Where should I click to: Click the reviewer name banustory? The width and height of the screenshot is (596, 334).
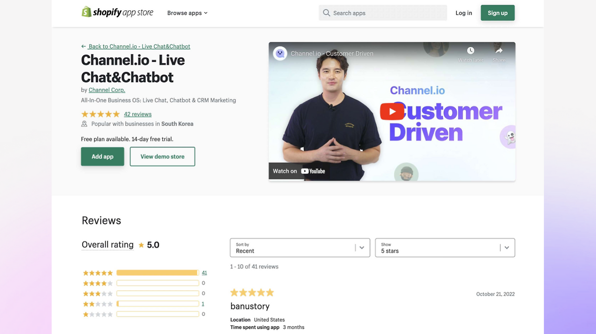point(250,306)
